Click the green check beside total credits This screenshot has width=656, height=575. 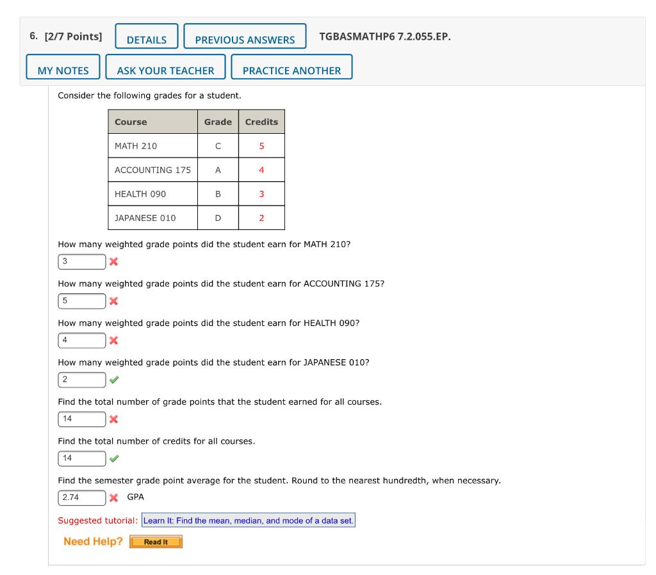point(114,458)
